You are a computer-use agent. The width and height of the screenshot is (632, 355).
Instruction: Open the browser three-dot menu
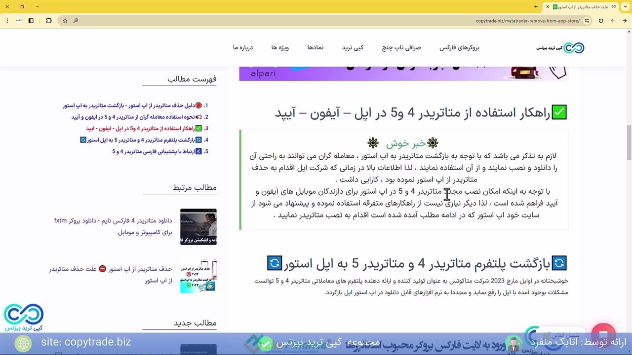pos(7,21)
